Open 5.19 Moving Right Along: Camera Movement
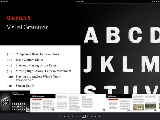The width and height of the screenshot is (160, 120). click(x=39, y=71)
